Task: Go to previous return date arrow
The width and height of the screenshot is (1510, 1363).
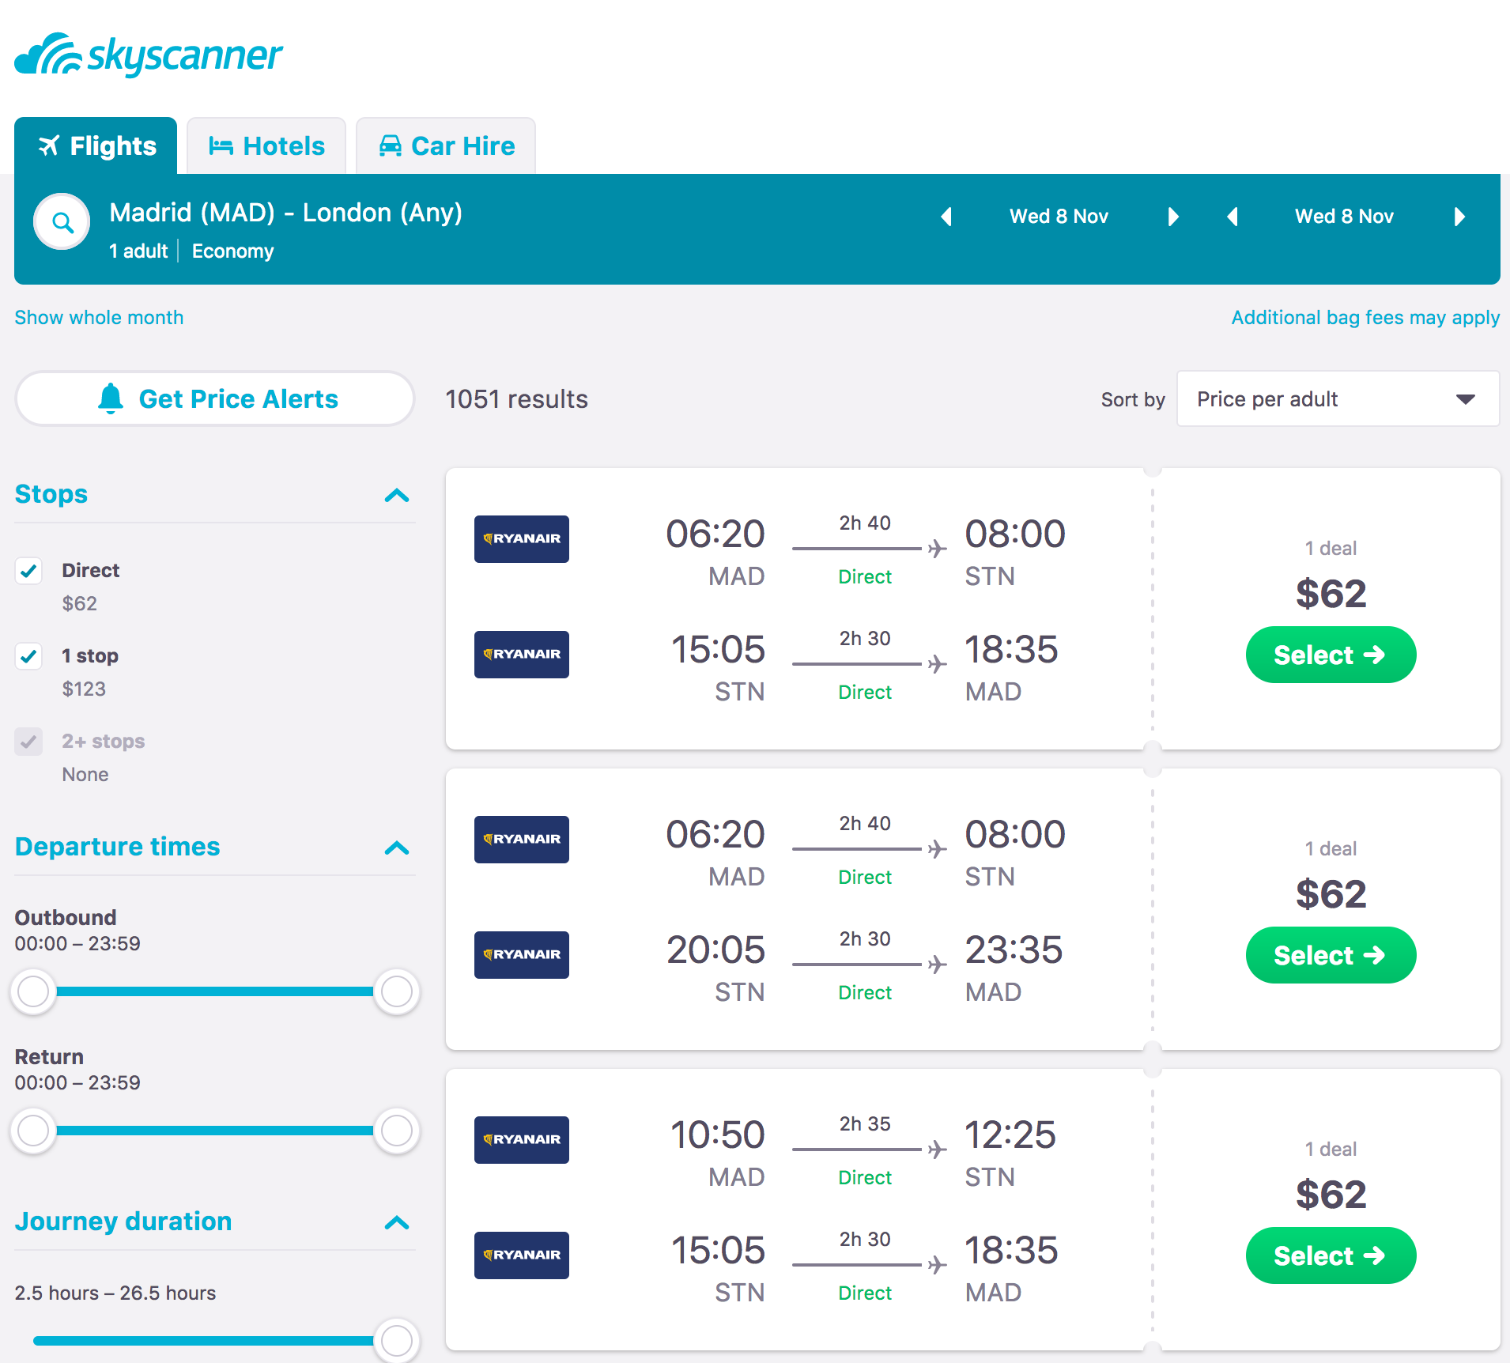Action: (x=1233, y=217)
